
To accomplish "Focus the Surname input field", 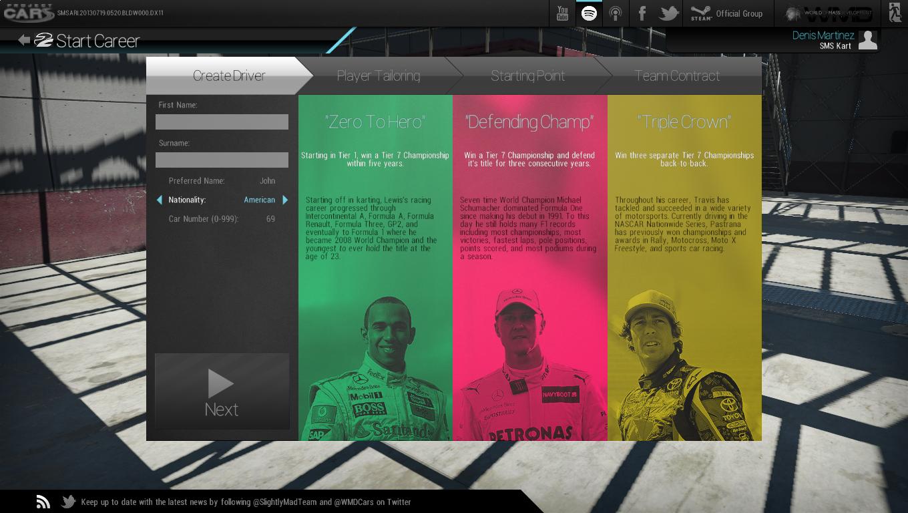I will [222, 160].
